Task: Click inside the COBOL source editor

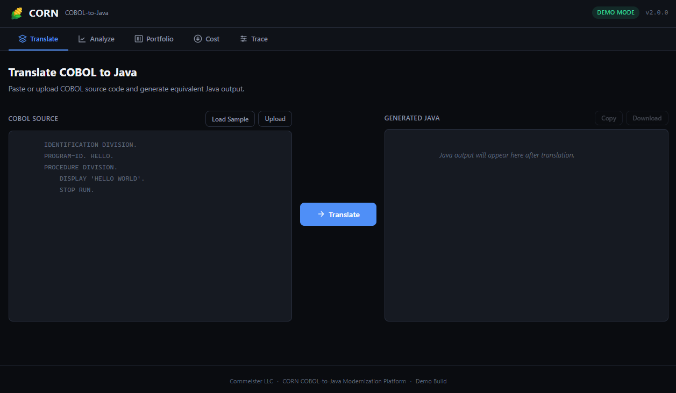Action: tap(150, 226)
